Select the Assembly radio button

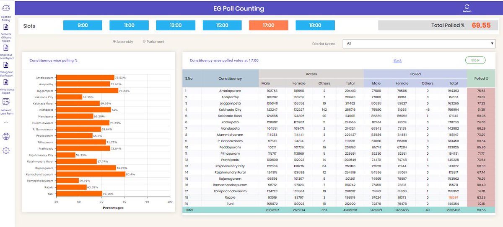pos(114,41)
